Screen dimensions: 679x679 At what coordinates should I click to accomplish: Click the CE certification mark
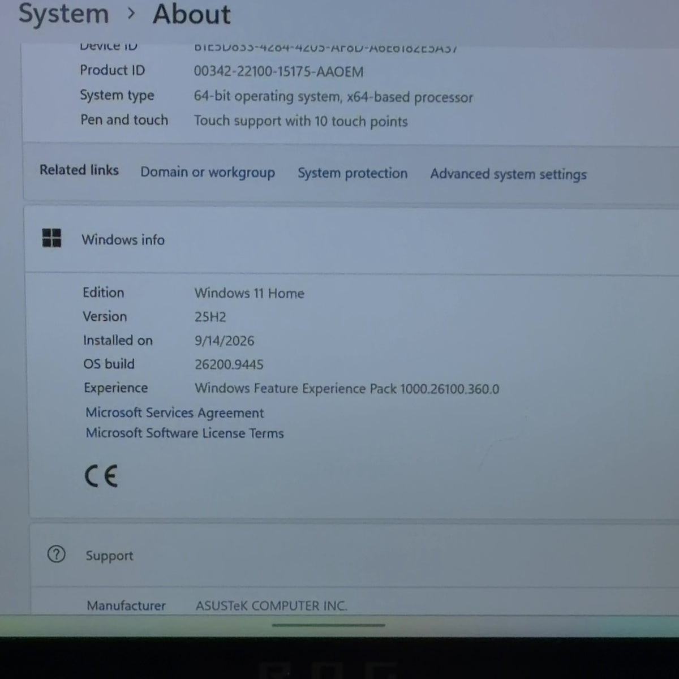click(101, 476)
